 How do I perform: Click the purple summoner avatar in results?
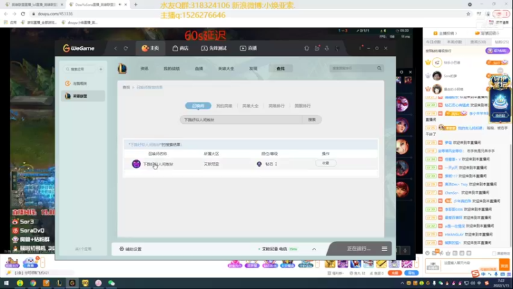point(136,164)
